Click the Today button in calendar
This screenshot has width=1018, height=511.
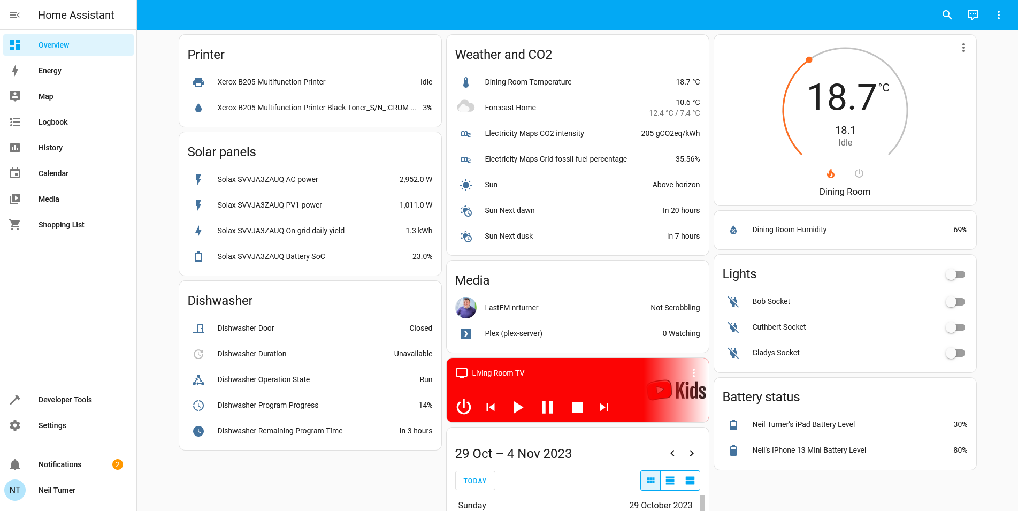point(474,481)
